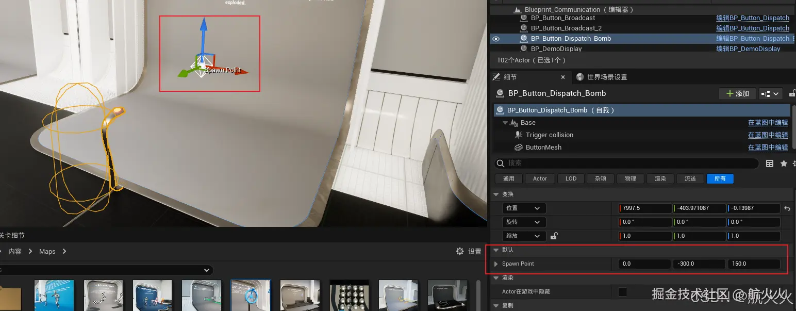This screenshot has width=796, height=311.
Task: Filter details by LOD category
Action: [x=571, y=178]
